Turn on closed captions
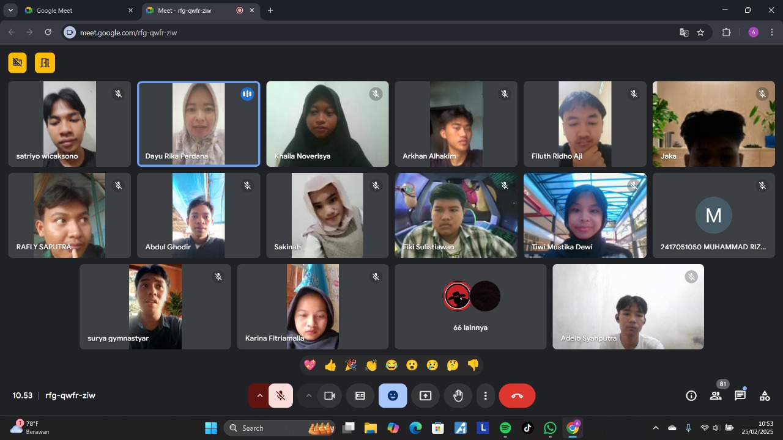Image resolution: width=783 pixels, height=440 pixels. pyautogui.click(x=360, y=396)
